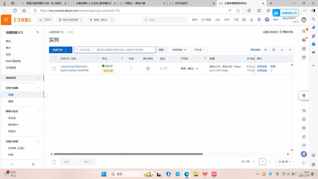Open the monitoring chart icon for the instance

[161, 69]
